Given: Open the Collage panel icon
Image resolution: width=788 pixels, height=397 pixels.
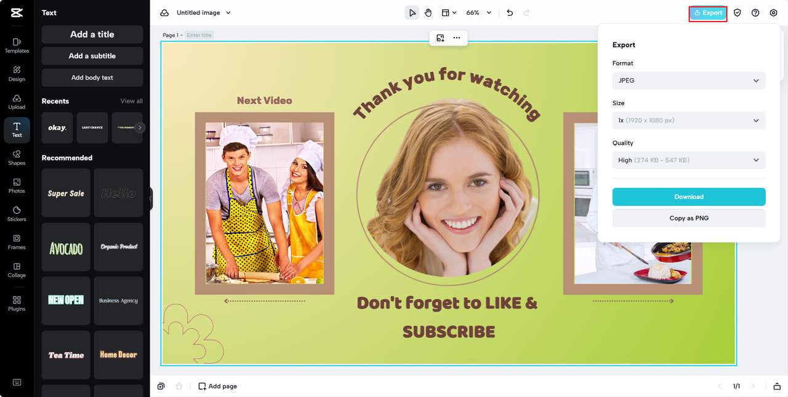Looking at the screenshot, I should 17,270.
